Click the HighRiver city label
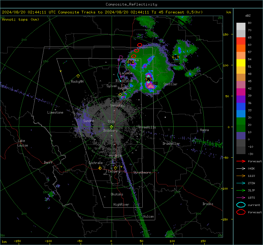Image resolution: width=263 pixels, height=245 pixels. pos(121,205)
